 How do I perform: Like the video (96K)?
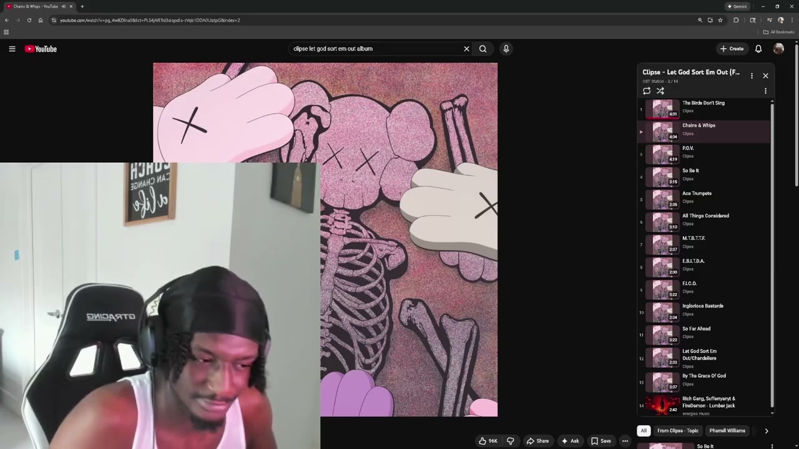pos(488,441)
